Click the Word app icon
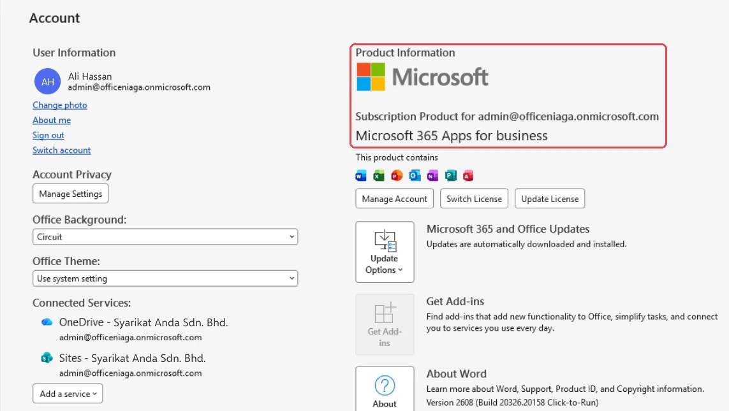This screenshot has width=729, height=411. (361, 175)
